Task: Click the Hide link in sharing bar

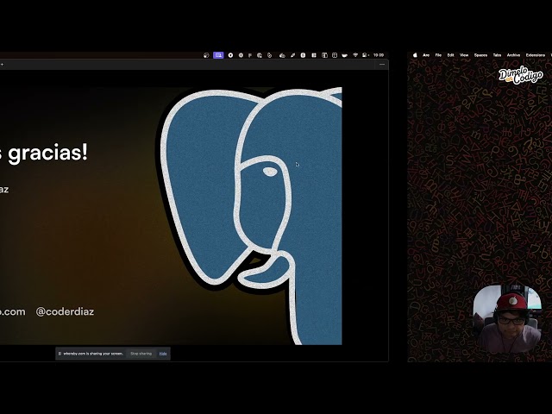Action: pyautogui.click(x=163, y=354)
